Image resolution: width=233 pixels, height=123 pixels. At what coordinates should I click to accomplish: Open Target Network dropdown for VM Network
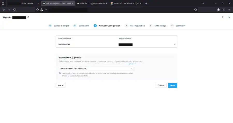pyautogui.click(x=147, y=45)
